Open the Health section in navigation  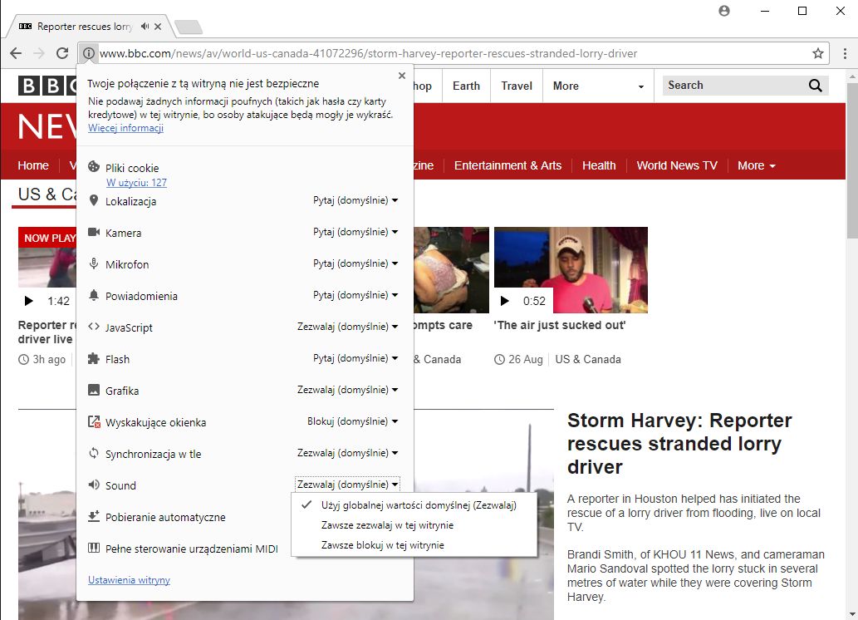click(x=599, y=165)
